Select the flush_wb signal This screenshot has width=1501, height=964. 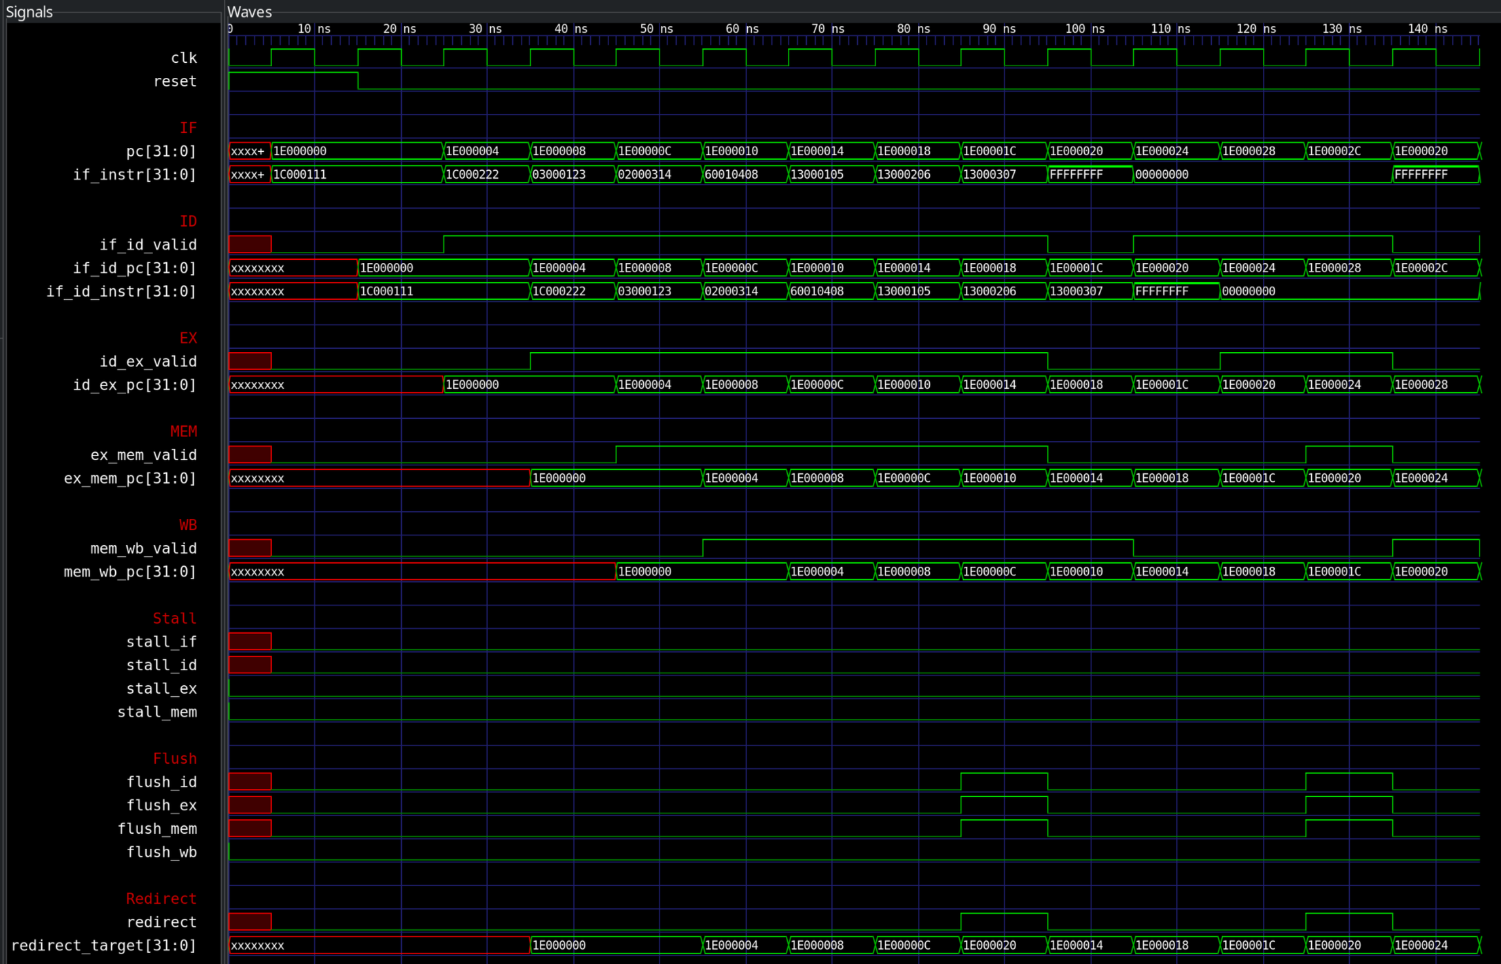(161, 853)
